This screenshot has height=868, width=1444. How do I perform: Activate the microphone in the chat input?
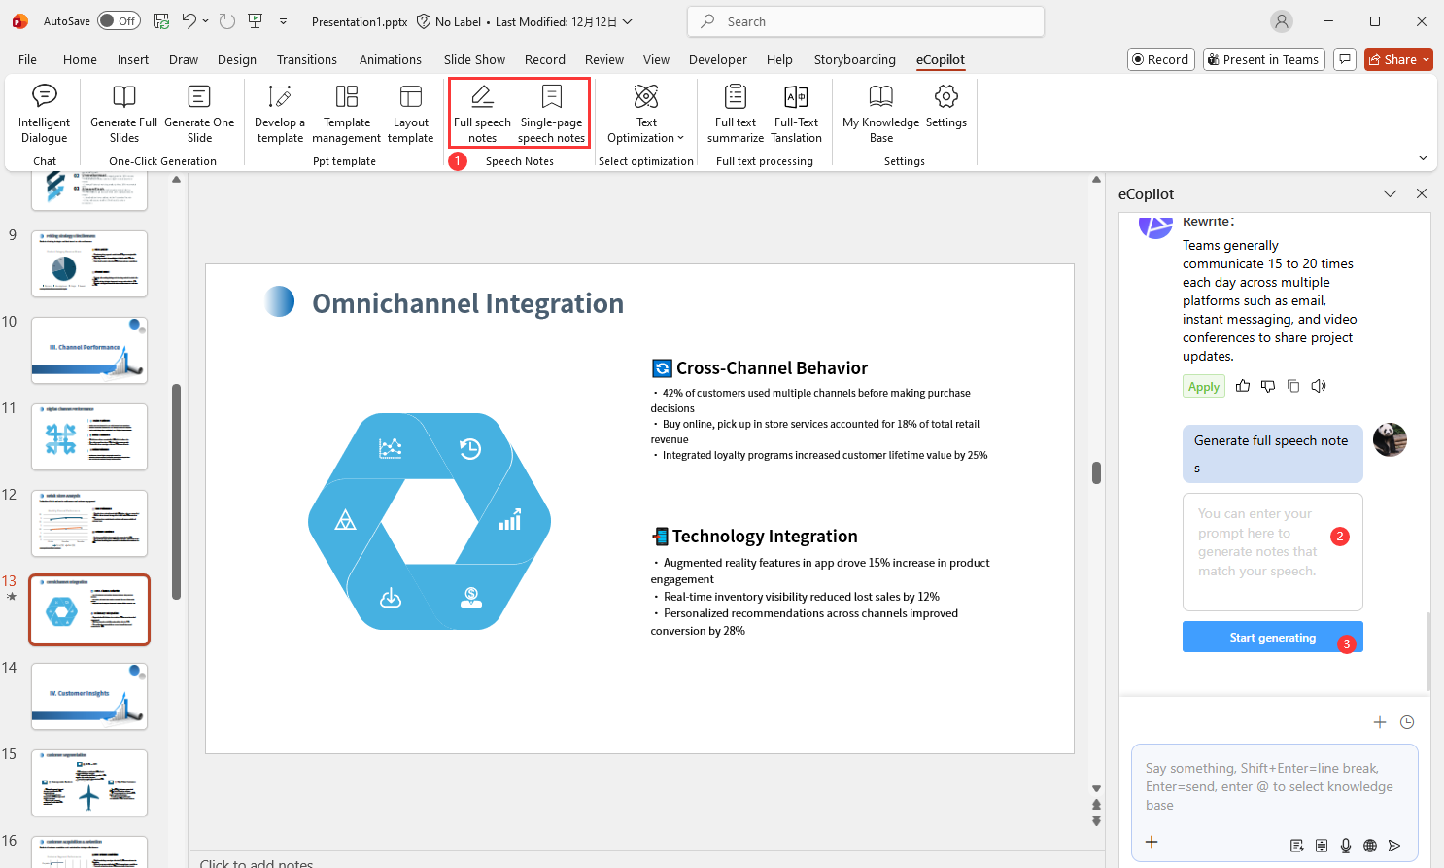click(1346, 846)
